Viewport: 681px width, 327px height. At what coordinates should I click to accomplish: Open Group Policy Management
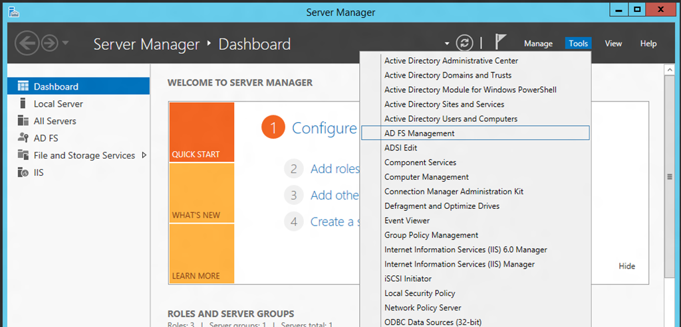click(x=476, y=235)
